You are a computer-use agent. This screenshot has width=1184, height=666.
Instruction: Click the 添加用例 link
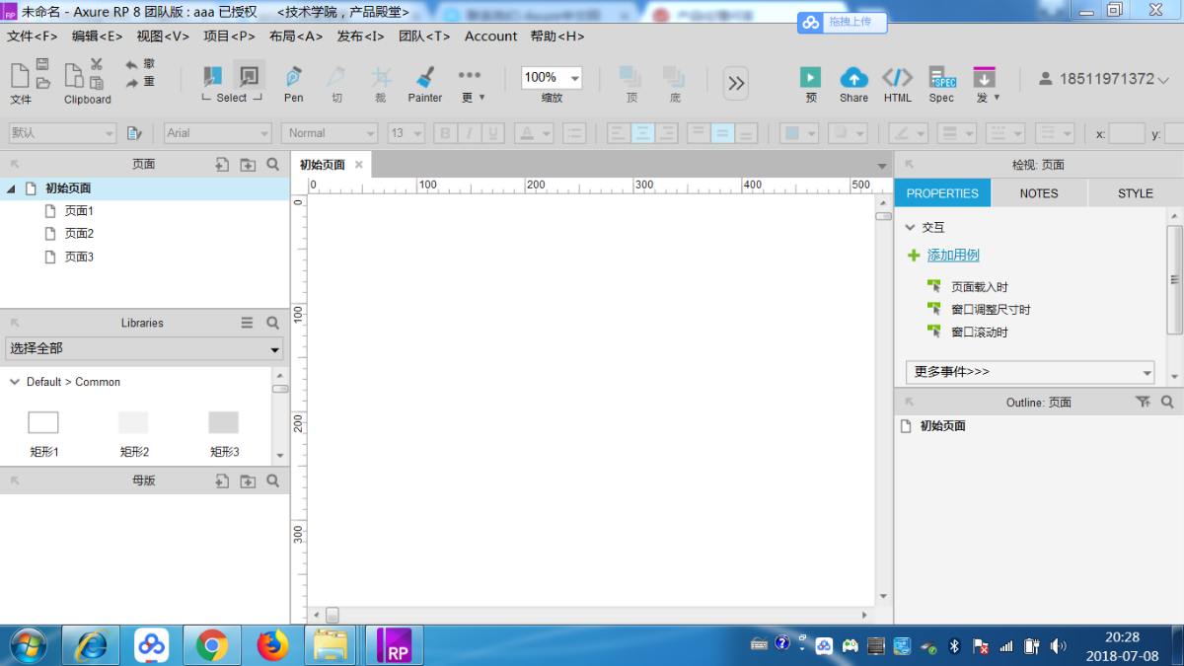click(953, 256)
